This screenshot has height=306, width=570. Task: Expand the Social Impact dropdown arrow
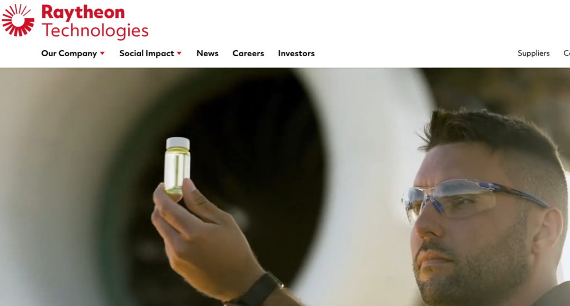(x=179, y=53)
